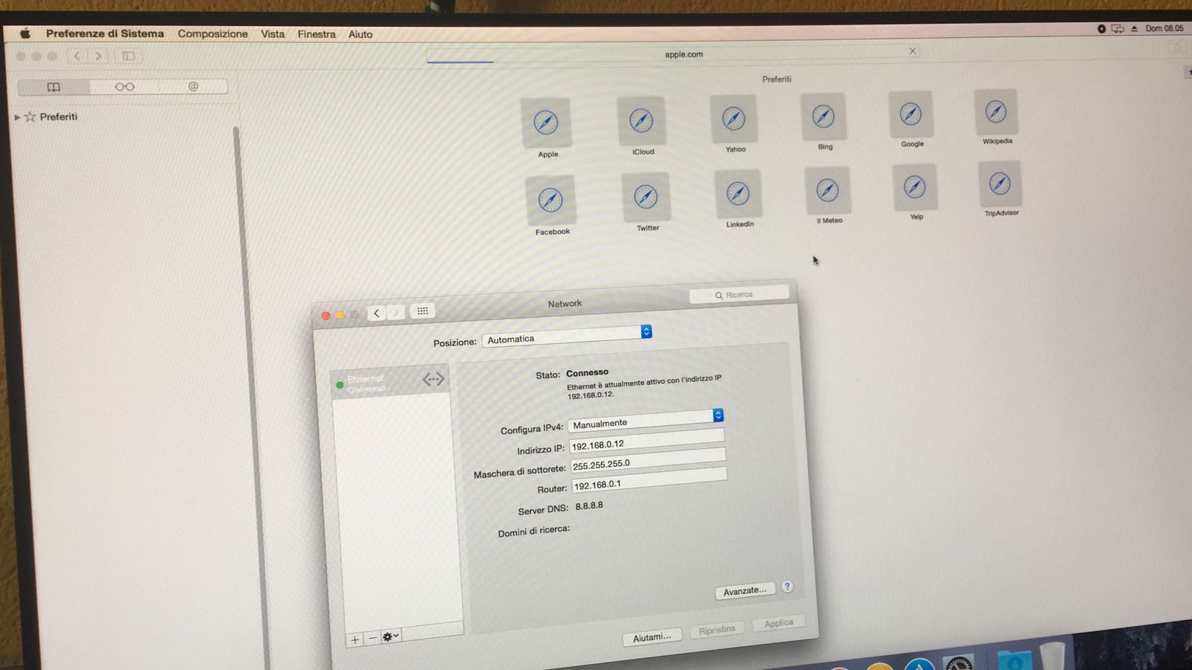This screenshot has width=1192, height=670.
Task: Open the iCloud favorite in Safari
Action: click(641, 121)
